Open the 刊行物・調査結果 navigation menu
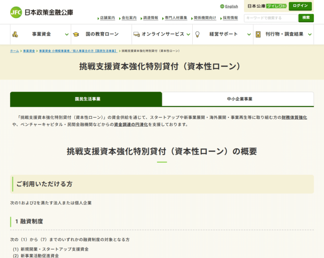The image size is (324, 258). [283, 34]
